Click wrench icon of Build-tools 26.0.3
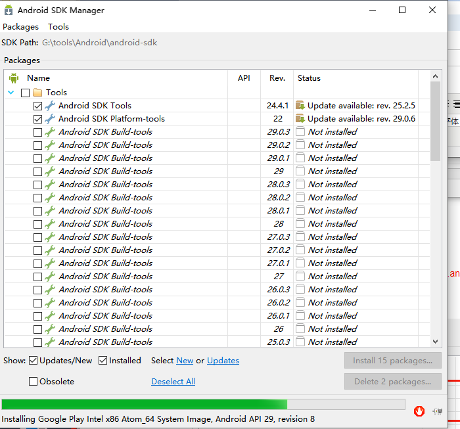The height and width of the screenshot is (429, 460). pyautogui.click(x=50, y=290)
